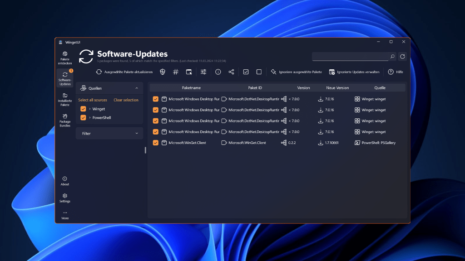Image resolution: width=465 pixels, height=261 pixels.
Task: Click the WingetUI title bar app icon
Action: 60,42
